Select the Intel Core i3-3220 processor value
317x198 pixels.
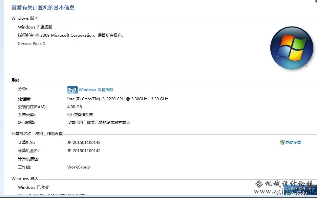118,99
